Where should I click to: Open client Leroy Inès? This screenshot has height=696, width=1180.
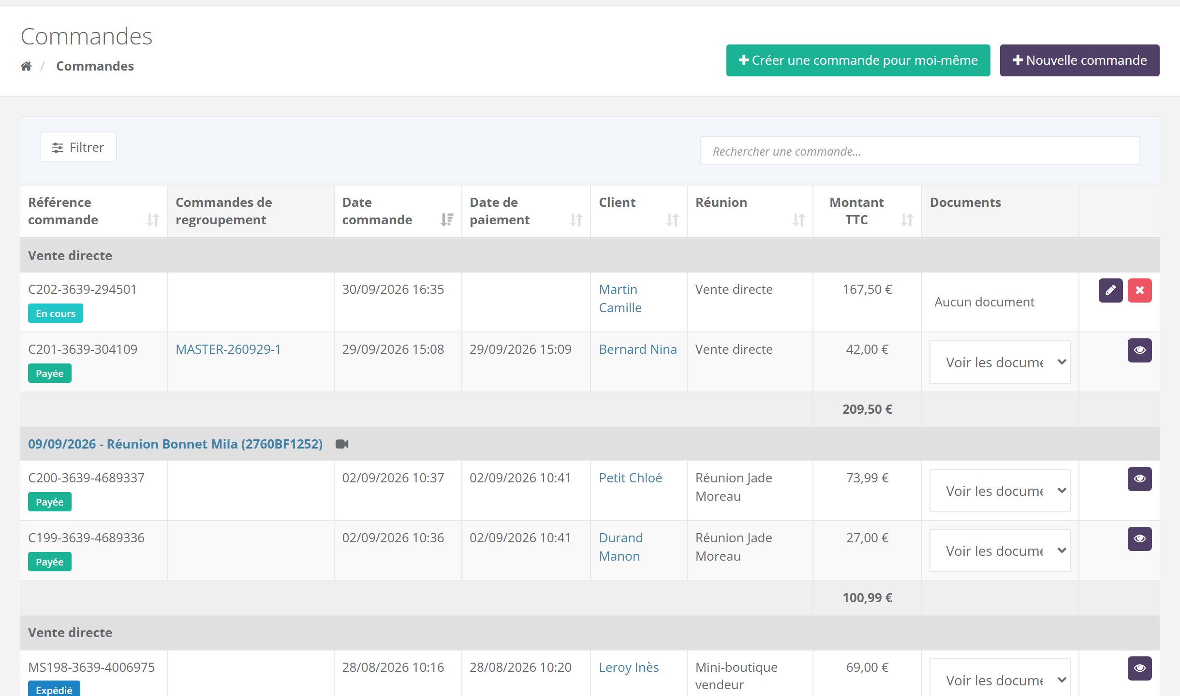(629, 667)
